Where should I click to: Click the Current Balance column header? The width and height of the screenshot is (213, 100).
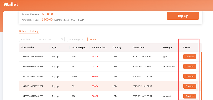[100, 47]
